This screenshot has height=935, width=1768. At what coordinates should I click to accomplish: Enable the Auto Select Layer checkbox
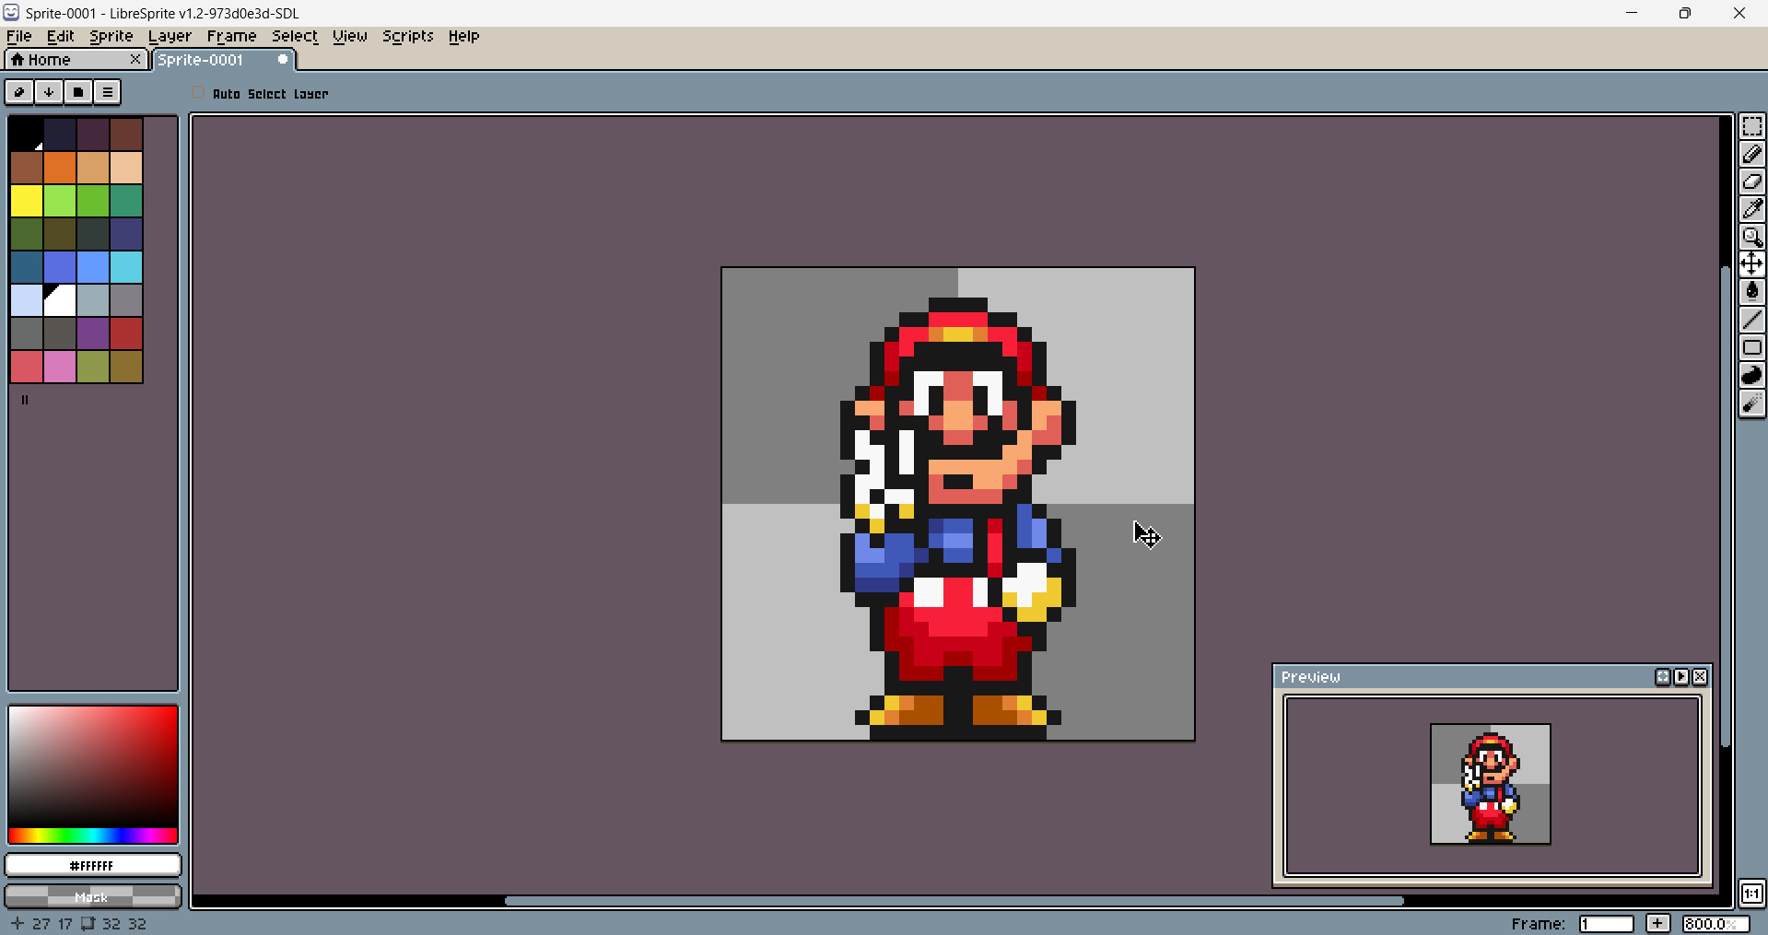pyautogui.click(x=199, y=93)
